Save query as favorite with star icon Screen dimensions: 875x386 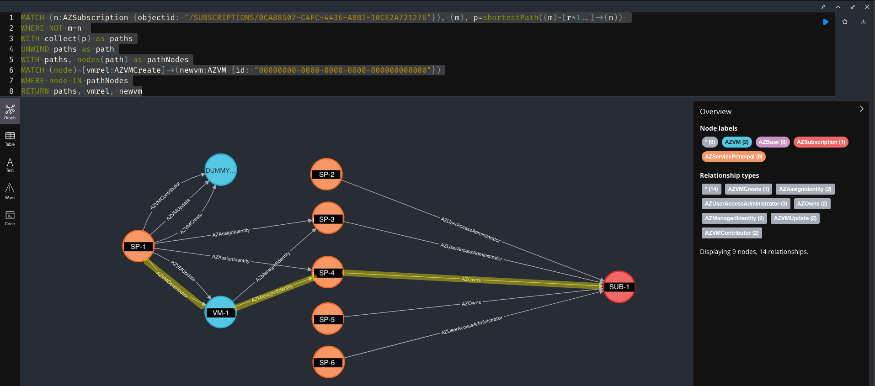tap(845, 21)
